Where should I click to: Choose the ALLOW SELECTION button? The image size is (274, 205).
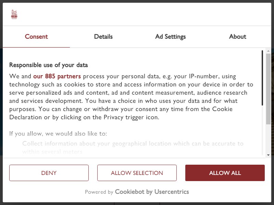point(137,173)
